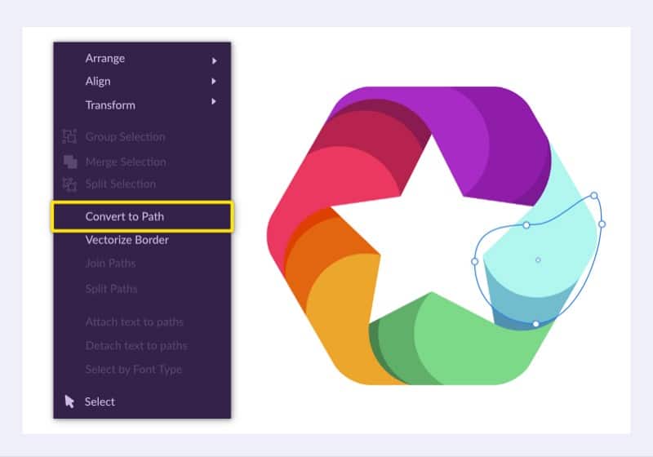Click the leftmost anchor node on path
Viewport: 653px width, 457px height.
click(x=475, y=261)
